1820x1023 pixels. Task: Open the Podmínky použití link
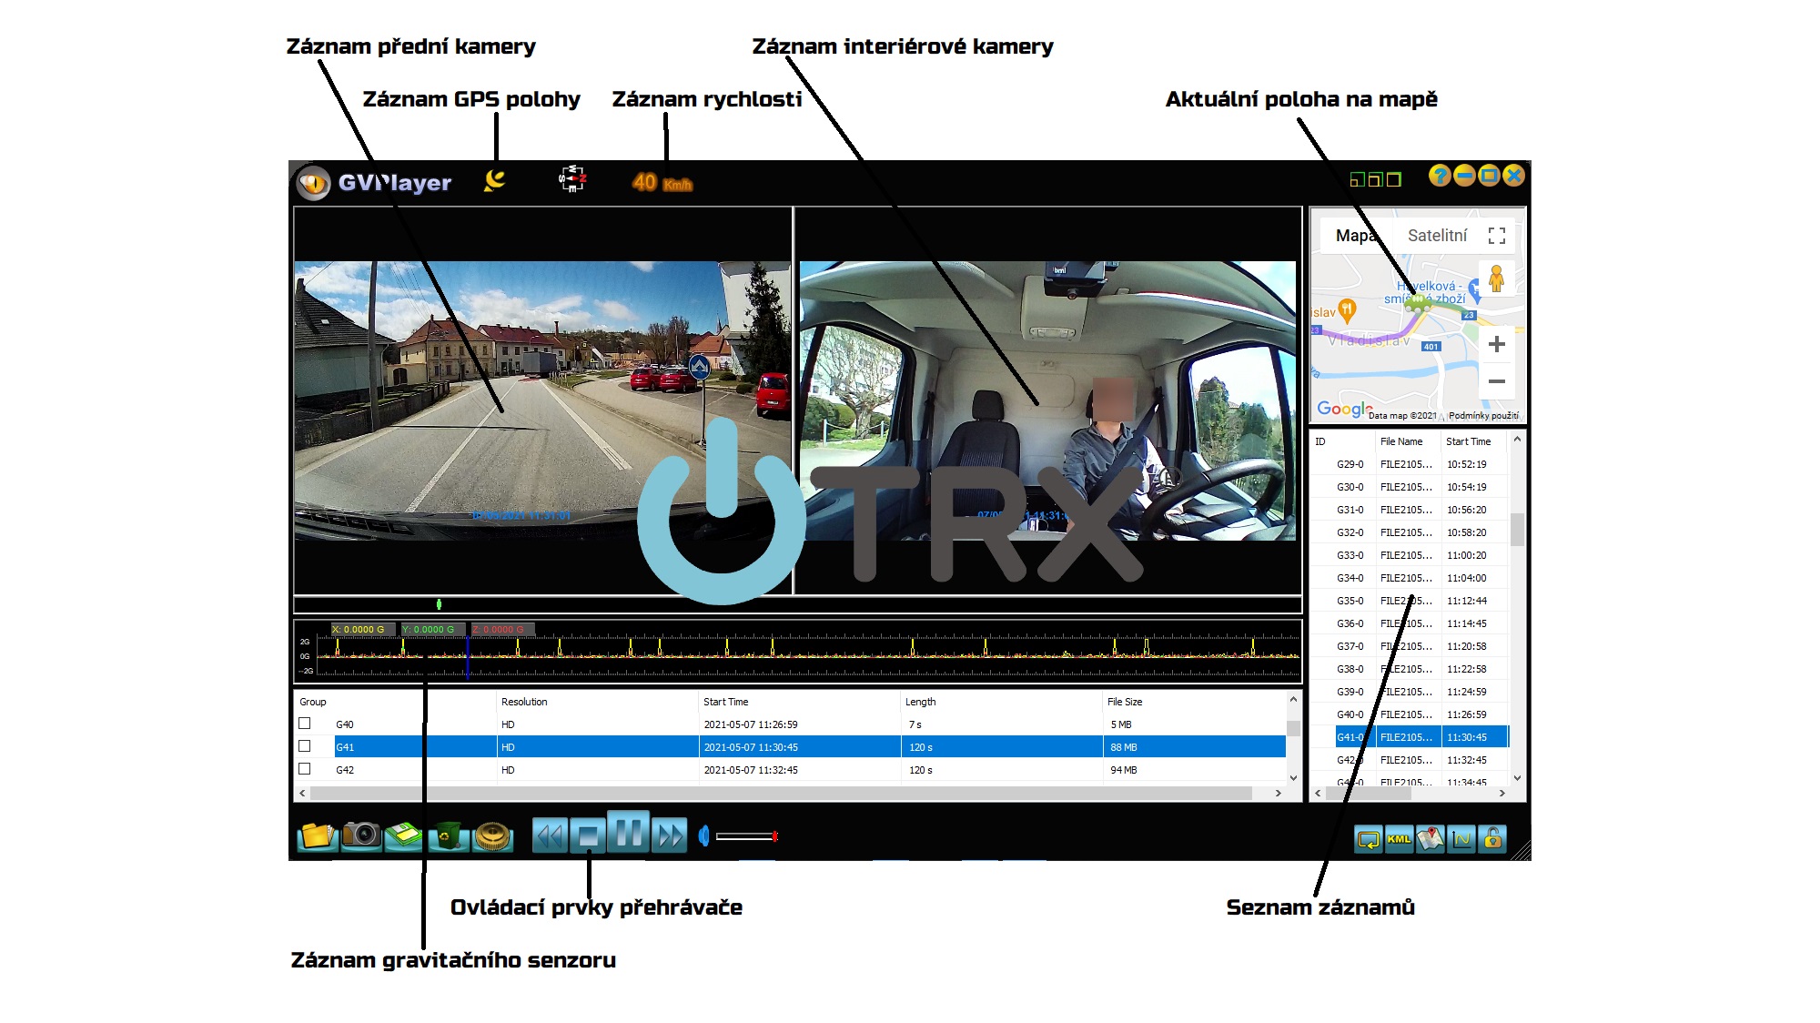click(1483, 416)
